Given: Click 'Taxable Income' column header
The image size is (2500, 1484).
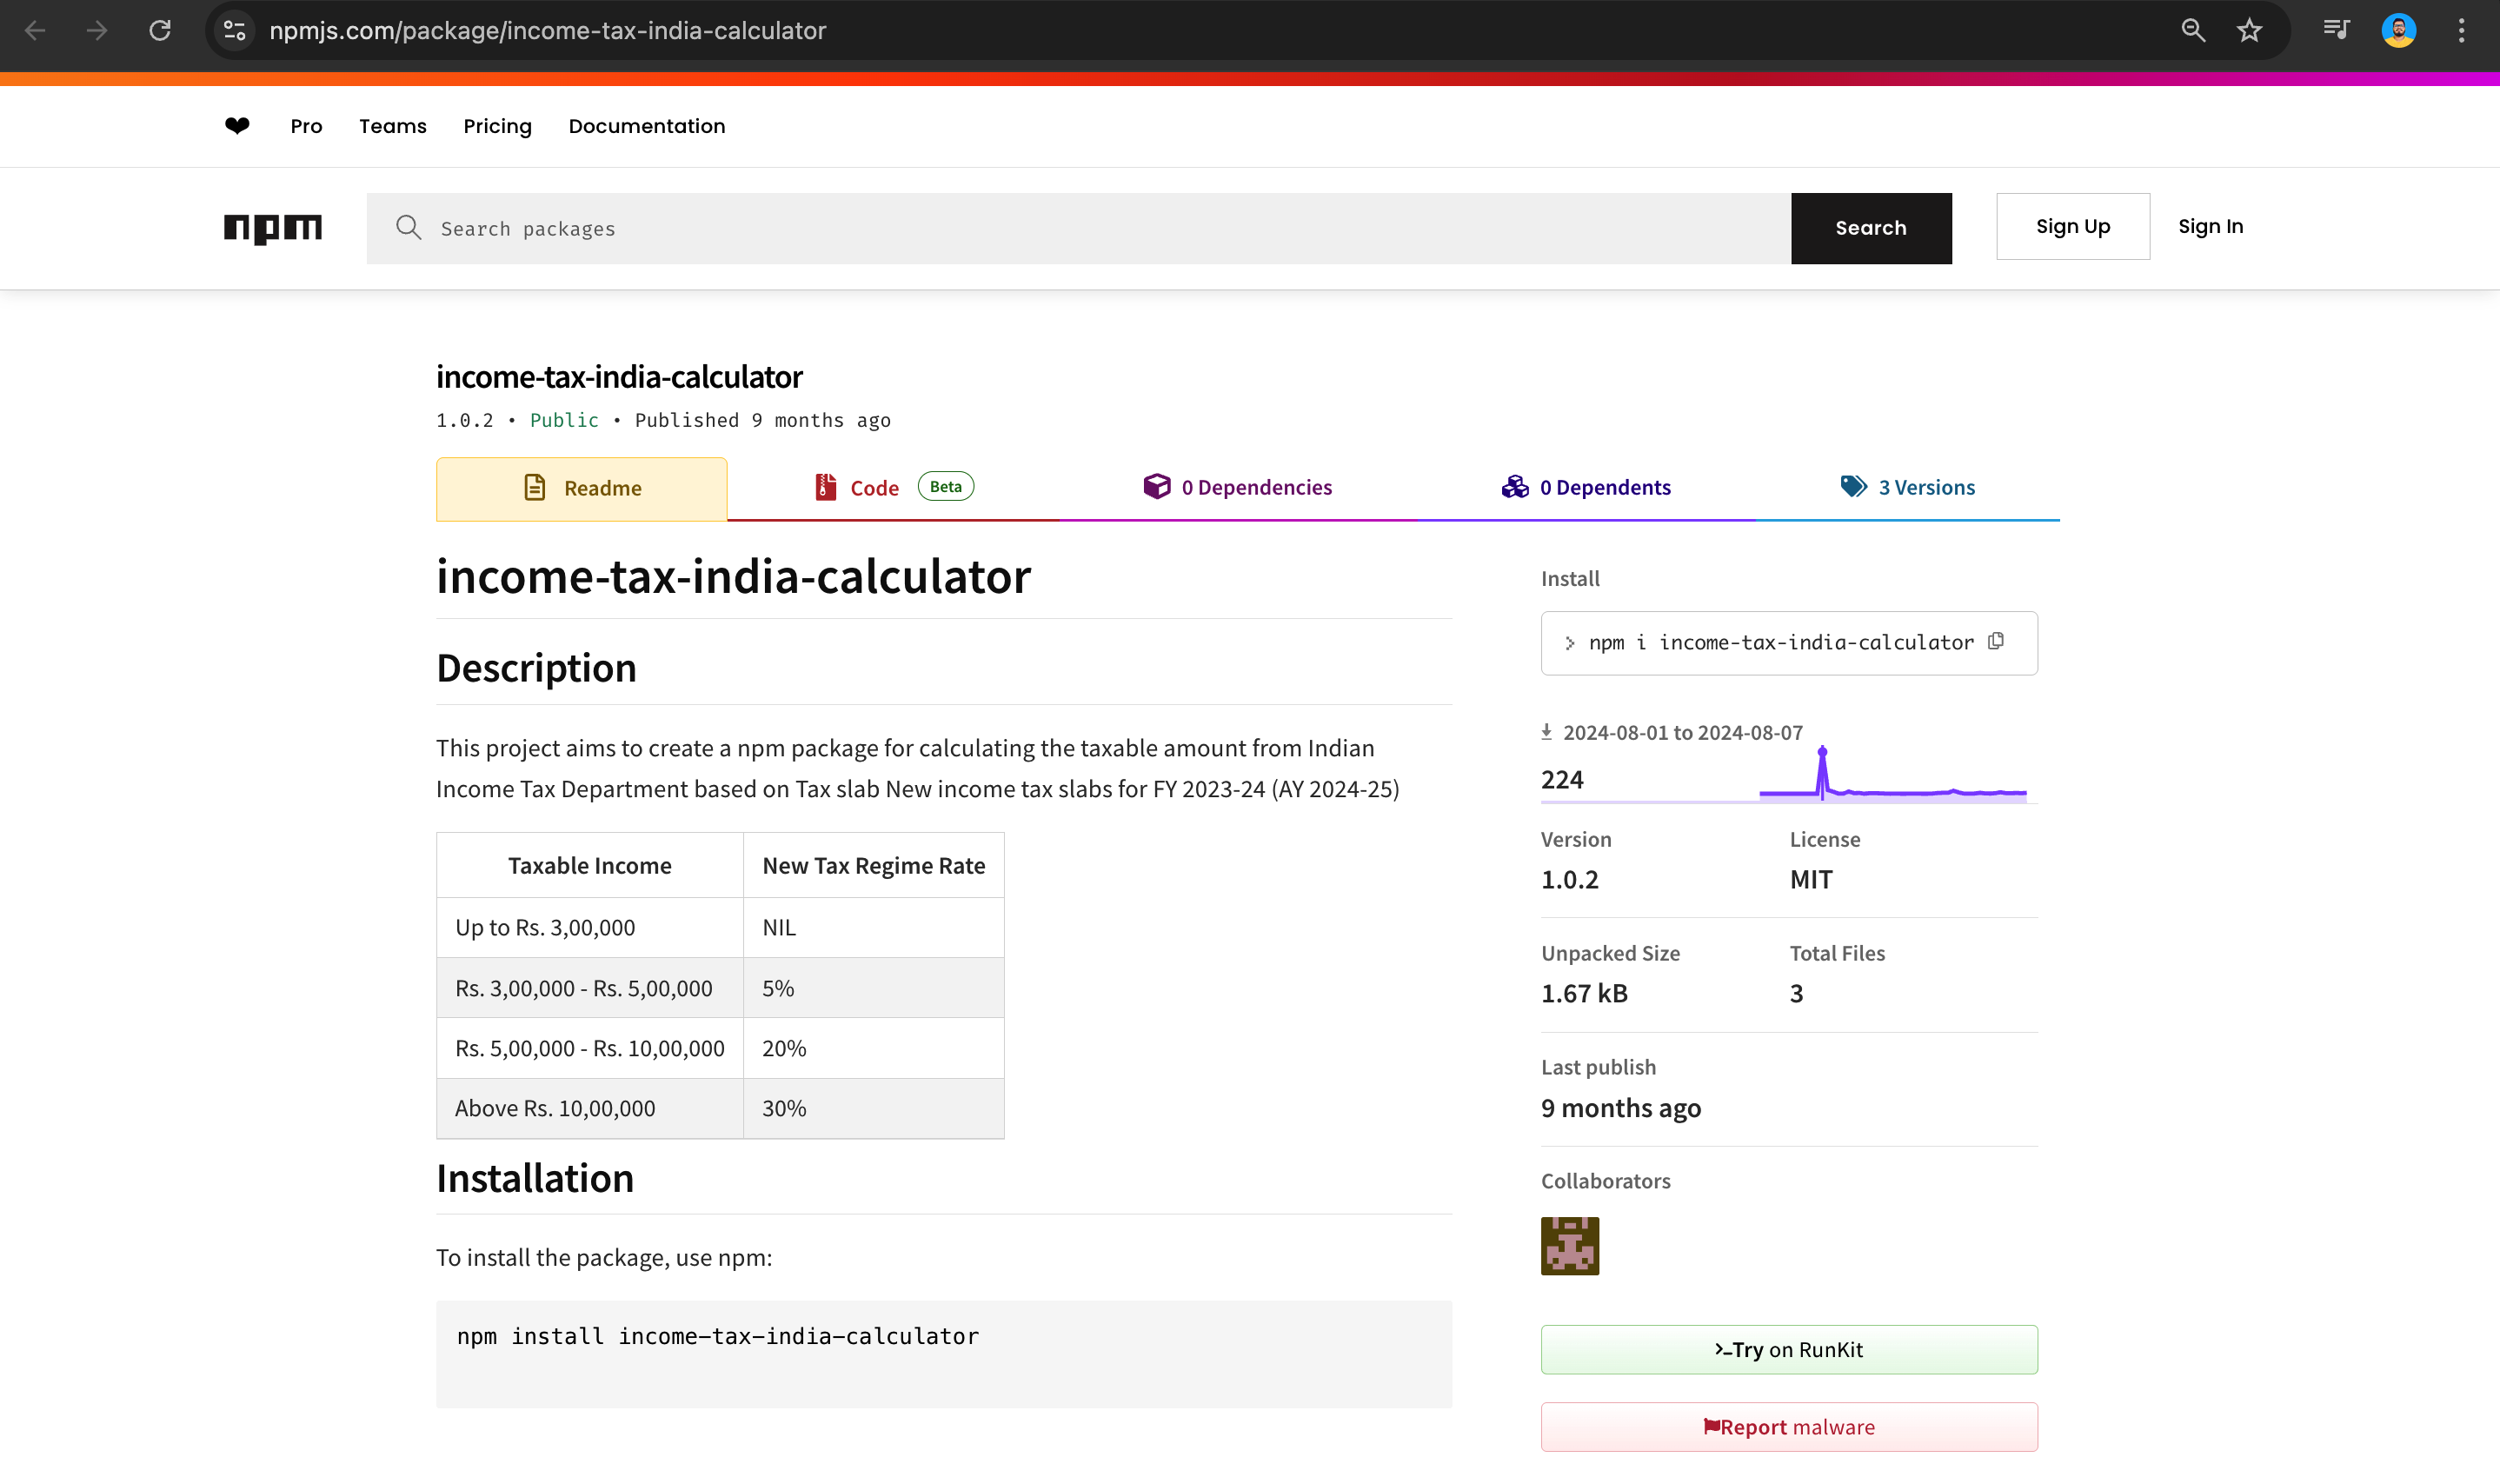Looking at the screenshot, I should (589, 865).
